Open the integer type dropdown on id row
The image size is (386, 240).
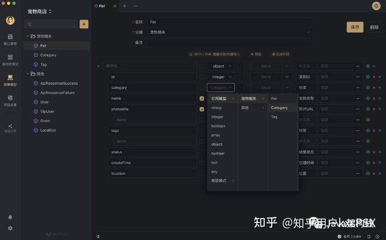[x=221, y=77]
